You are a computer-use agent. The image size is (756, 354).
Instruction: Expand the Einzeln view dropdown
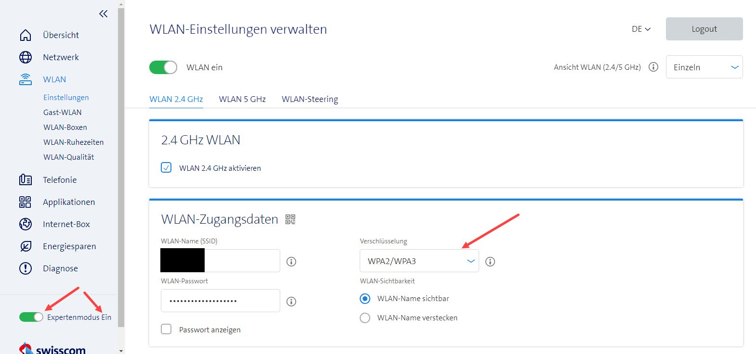pyautogui.click(x=704, y=67)
